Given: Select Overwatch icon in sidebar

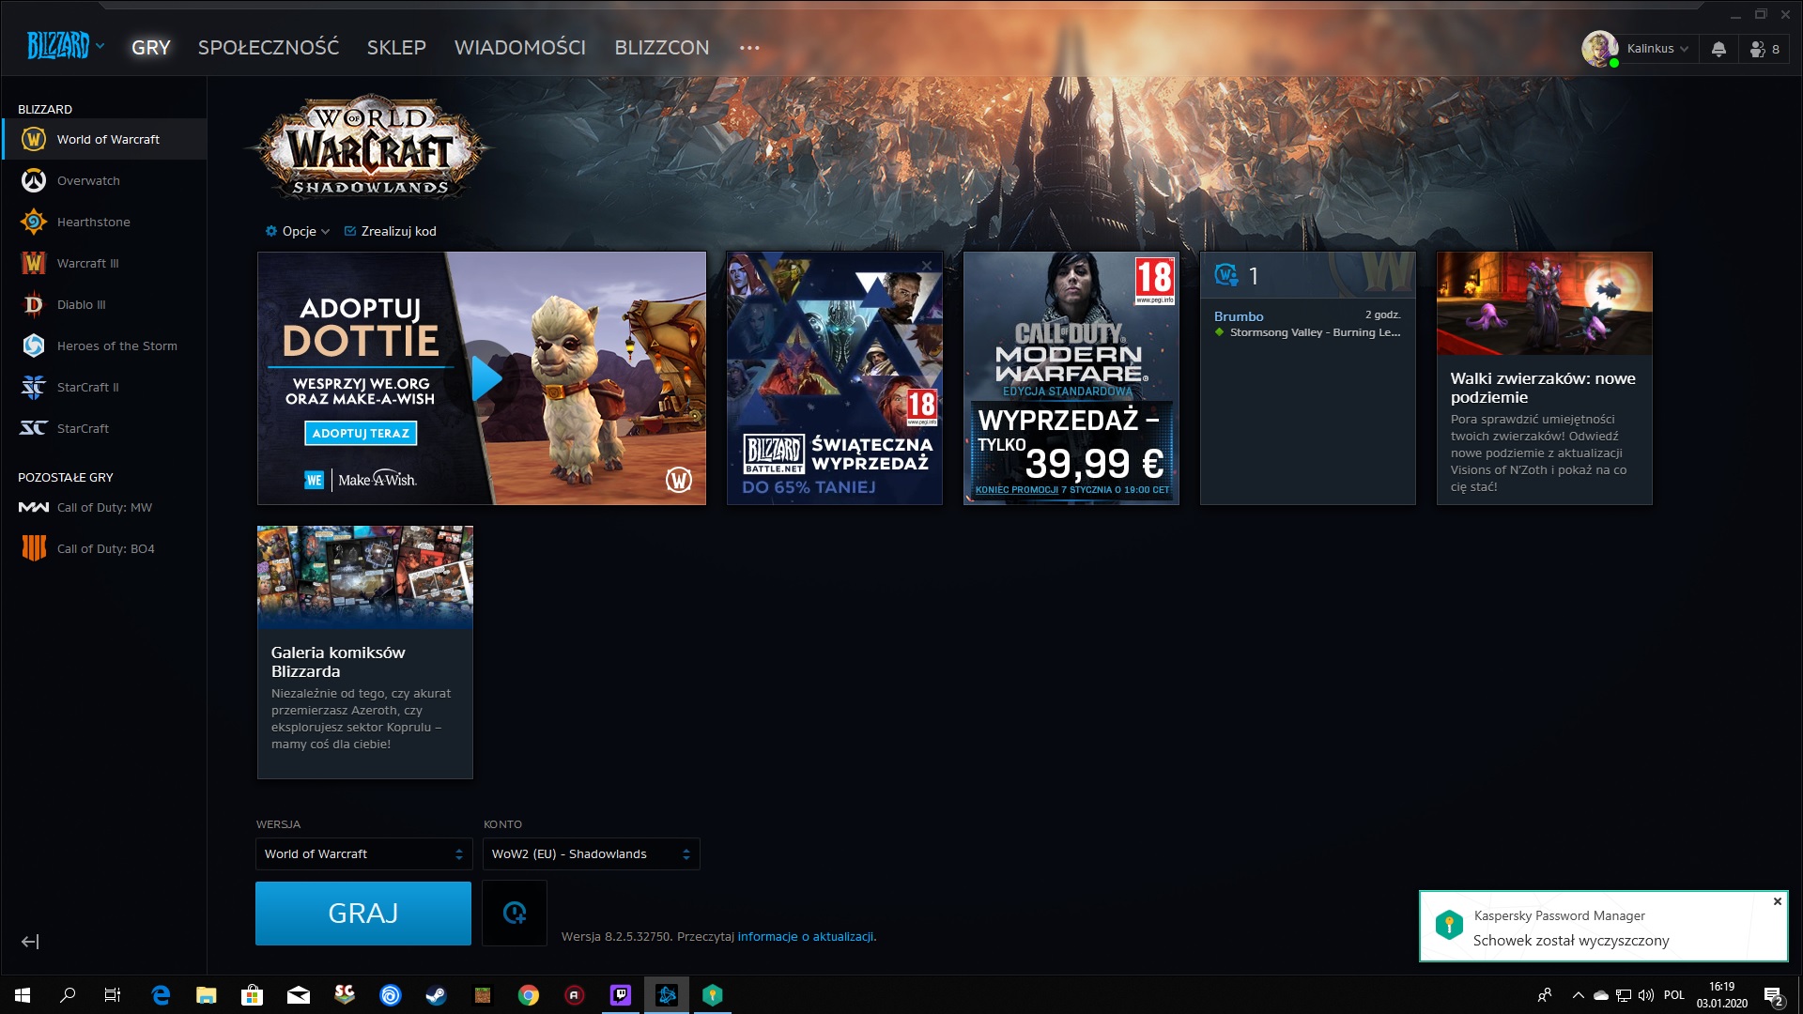Looking at the screenshot, I should (x=34, y=180).
